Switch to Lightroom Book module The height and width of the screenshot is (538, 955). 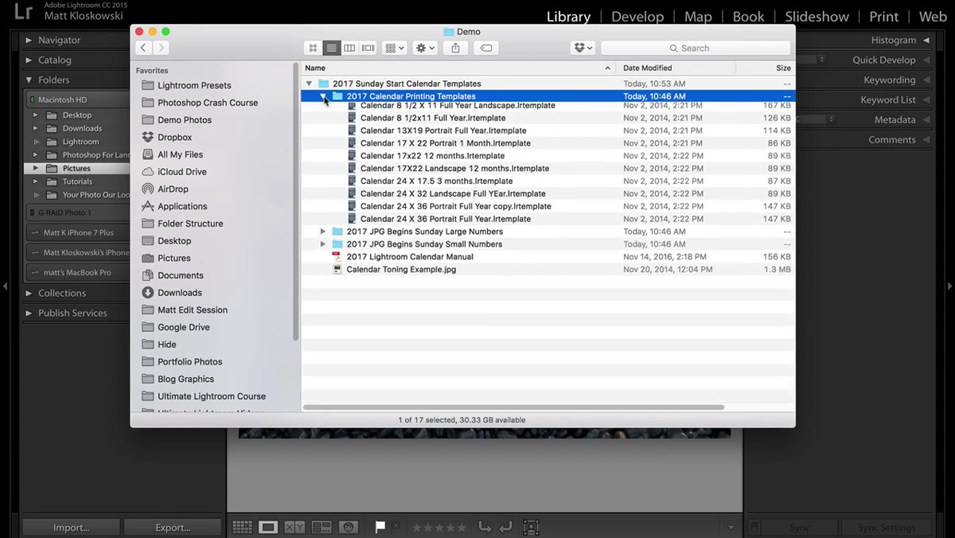(748, 17)
